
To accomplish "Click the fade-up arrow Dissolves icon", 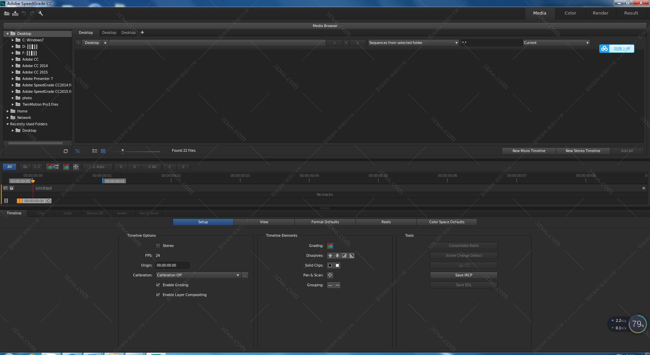I will tap(330, 255).
